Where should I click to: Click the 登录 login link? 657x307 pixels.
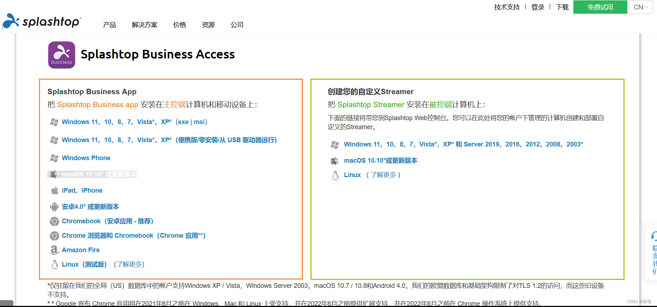[x=538, y=7]
